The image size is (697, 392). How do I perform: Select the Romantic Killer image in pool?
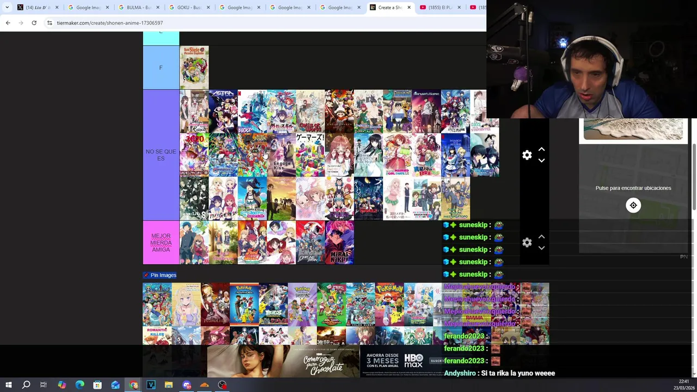157,335
